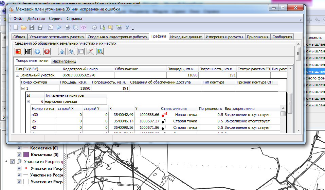The width and height of the screenshot is (325, 190).
Task: Open the XML code view icon
Action: pos(84,27)
